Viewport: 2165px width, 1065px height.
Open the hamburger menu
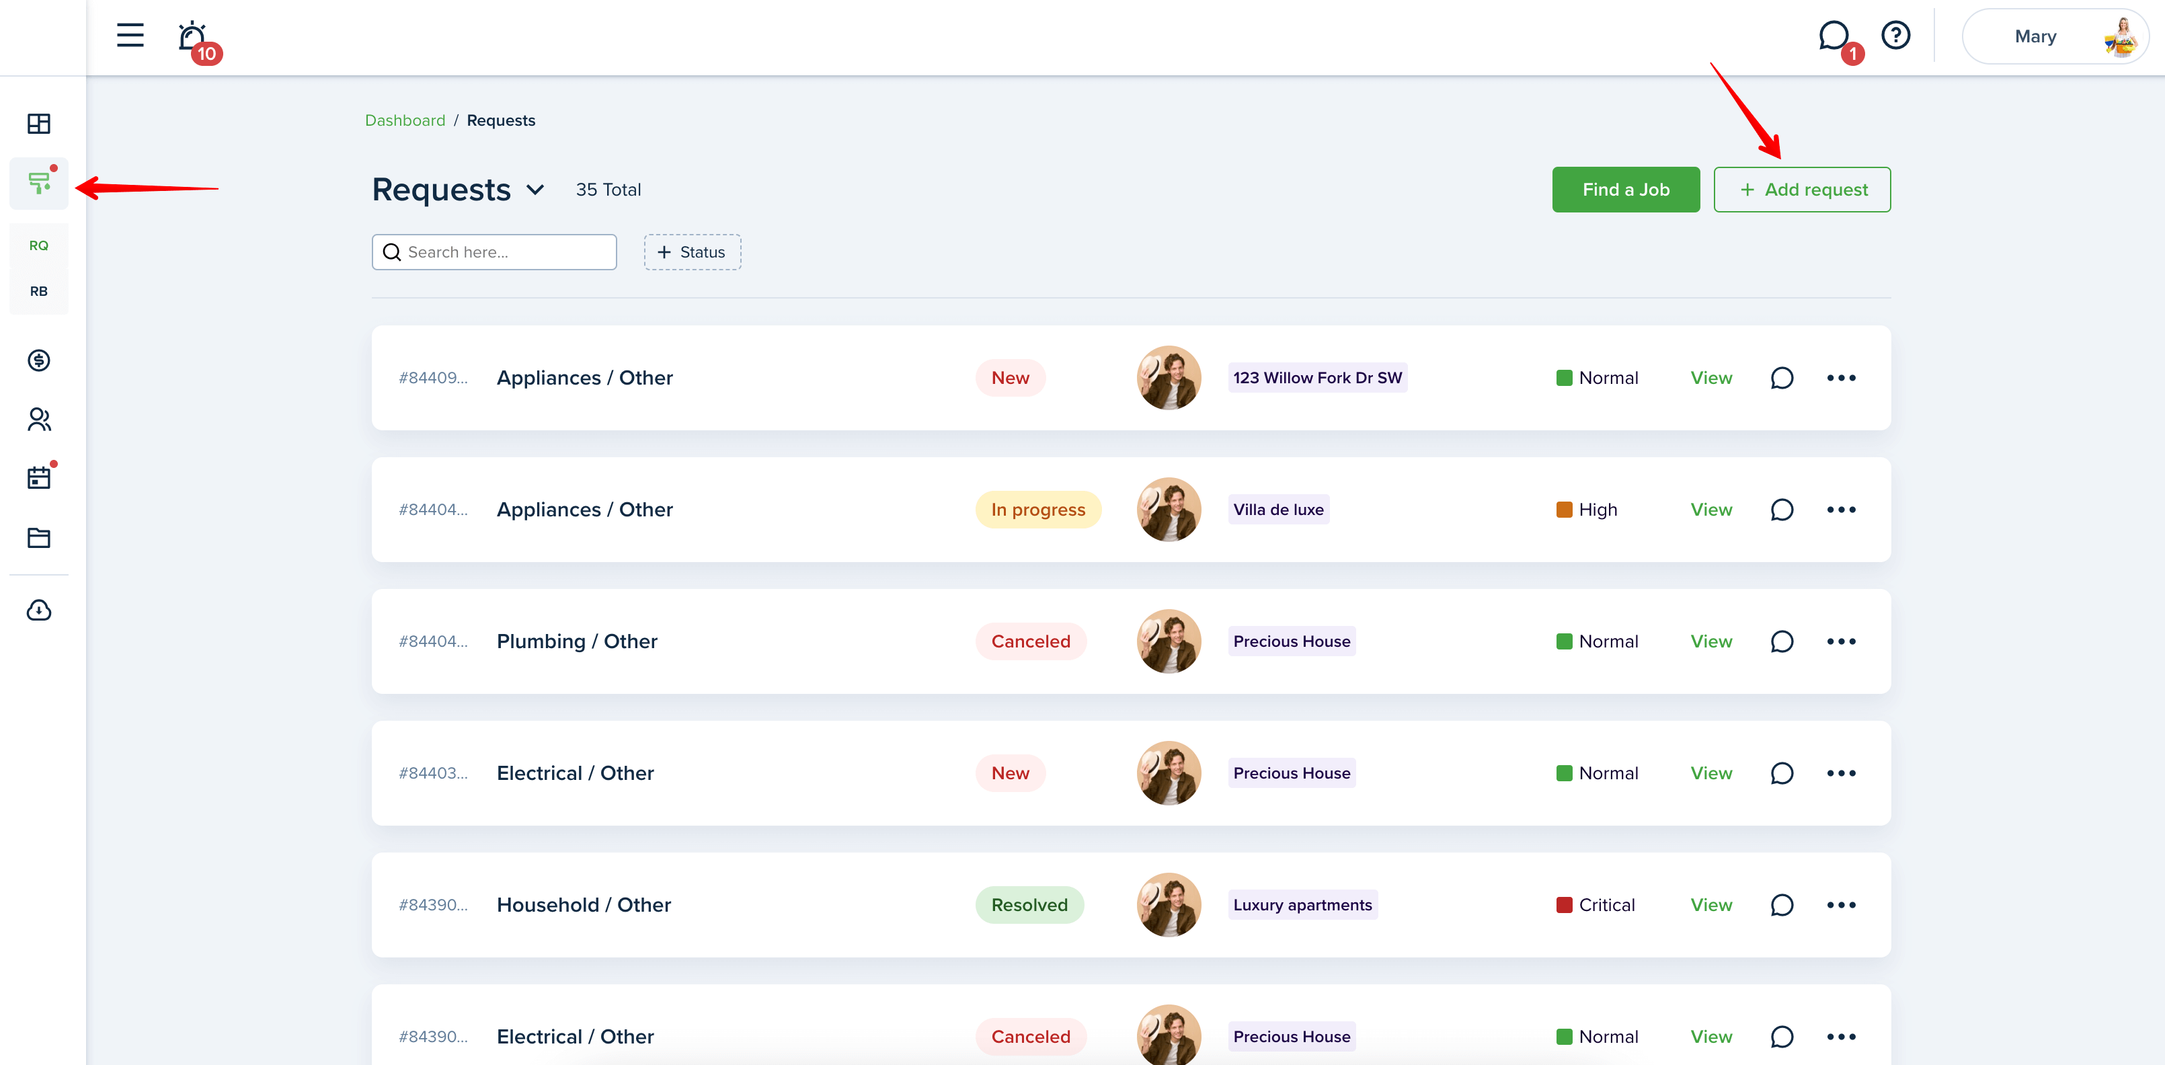pos(130,36)
